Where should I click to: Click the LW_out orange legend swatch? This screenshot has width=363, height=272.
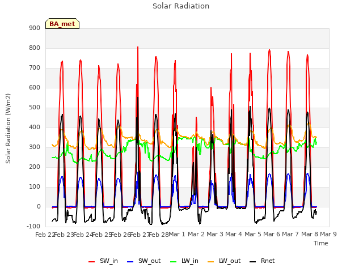pyautogui.click(x=211, y=262)
